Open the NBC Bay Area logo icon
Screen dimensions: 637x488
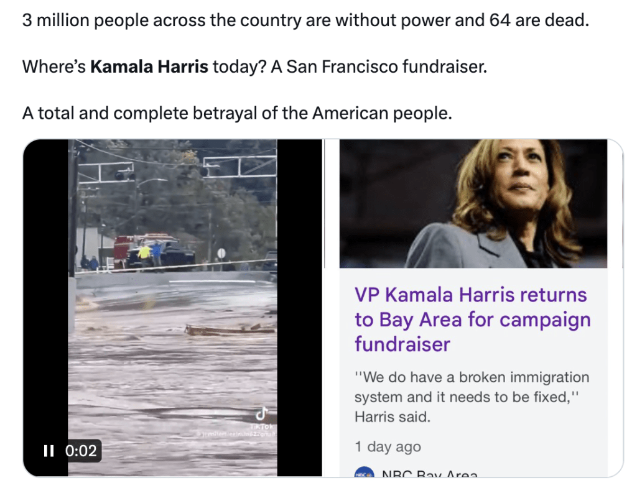tap(364, 472)
